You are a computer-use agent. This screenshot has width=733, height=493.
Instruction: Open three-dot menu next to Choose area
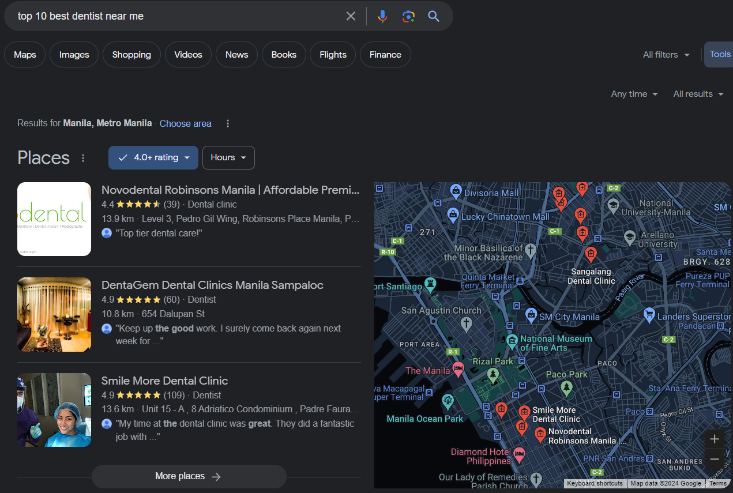click(228, 123)
